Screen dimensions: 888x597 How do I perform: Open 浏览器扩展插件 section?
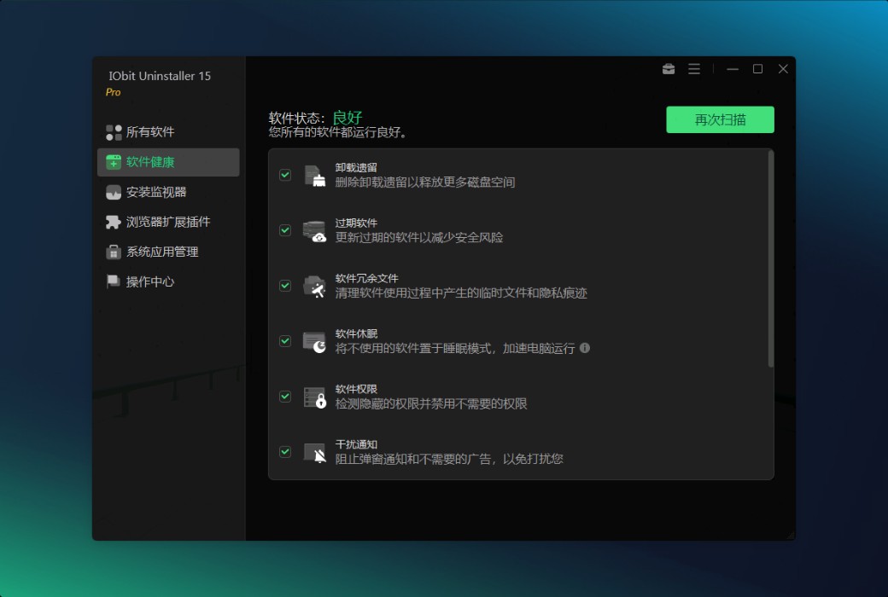click(168, 222)
